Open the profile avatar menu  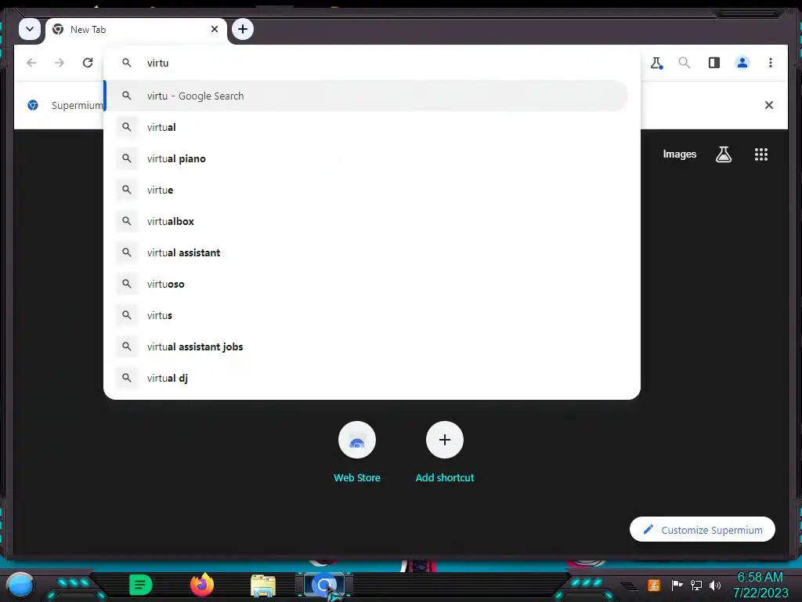pos(742,63)
